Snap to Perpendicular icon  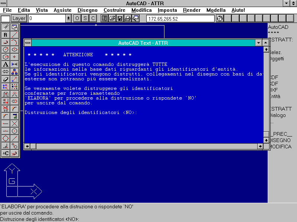[6, 146]
